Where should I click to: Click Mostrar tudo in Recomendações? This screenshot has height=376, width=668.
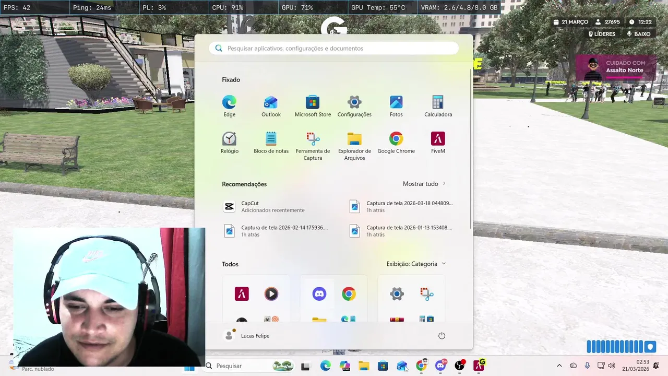pyautogui.click(x=424, y=184)
